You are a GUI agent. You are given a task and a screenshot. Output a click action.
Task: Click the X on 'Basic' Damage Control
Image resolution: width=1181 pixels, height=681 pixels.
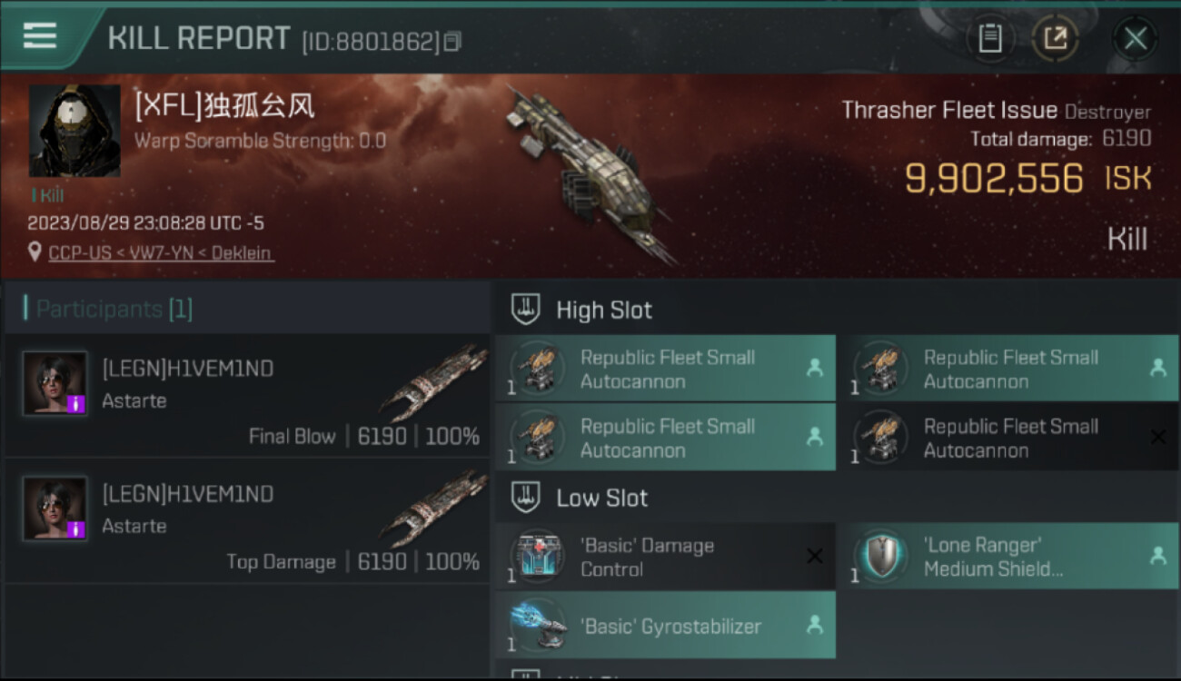coord(815,556)
